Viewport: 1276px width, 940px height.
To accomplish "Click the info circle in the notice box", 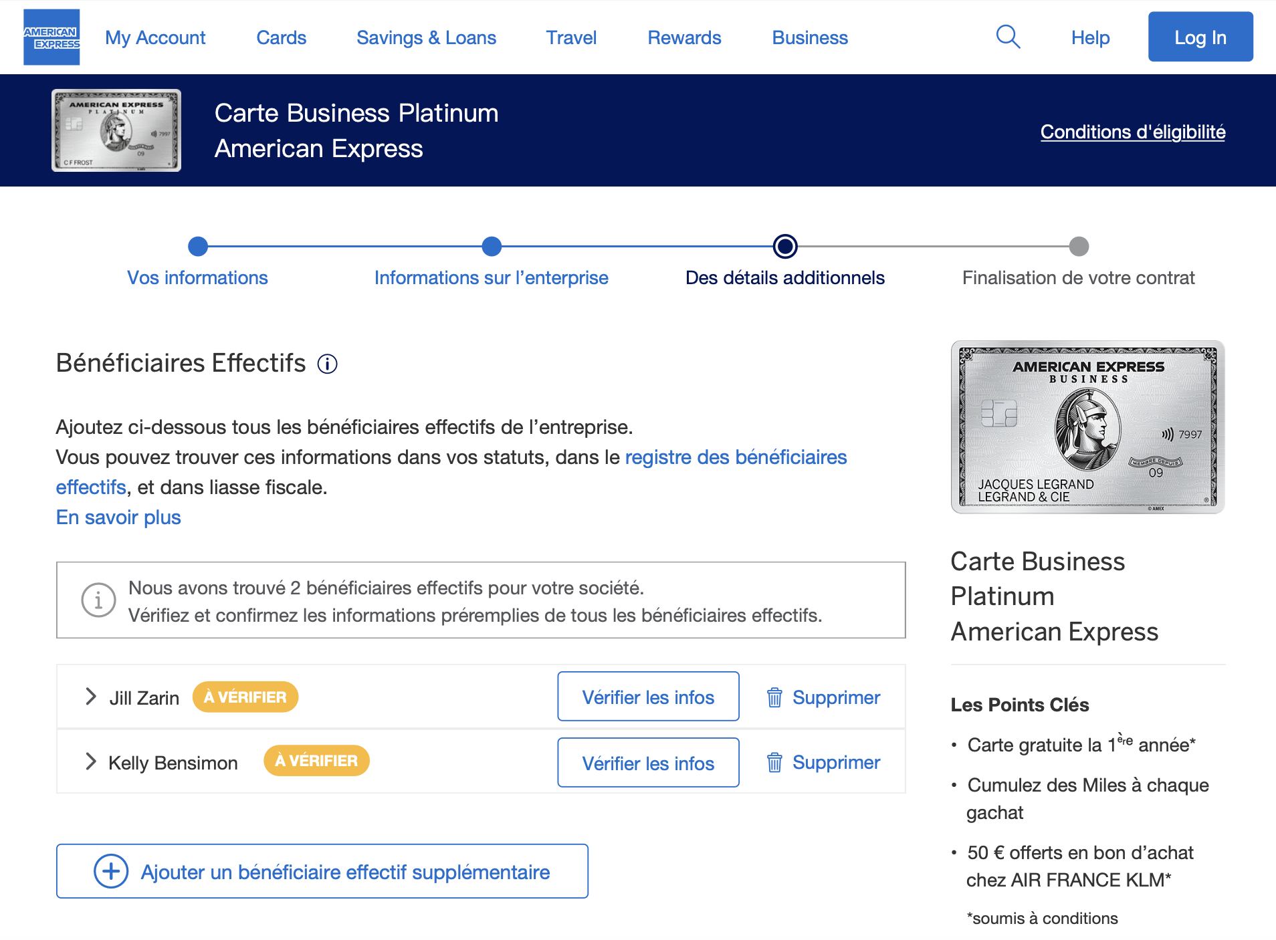I will tap(98, 600).
